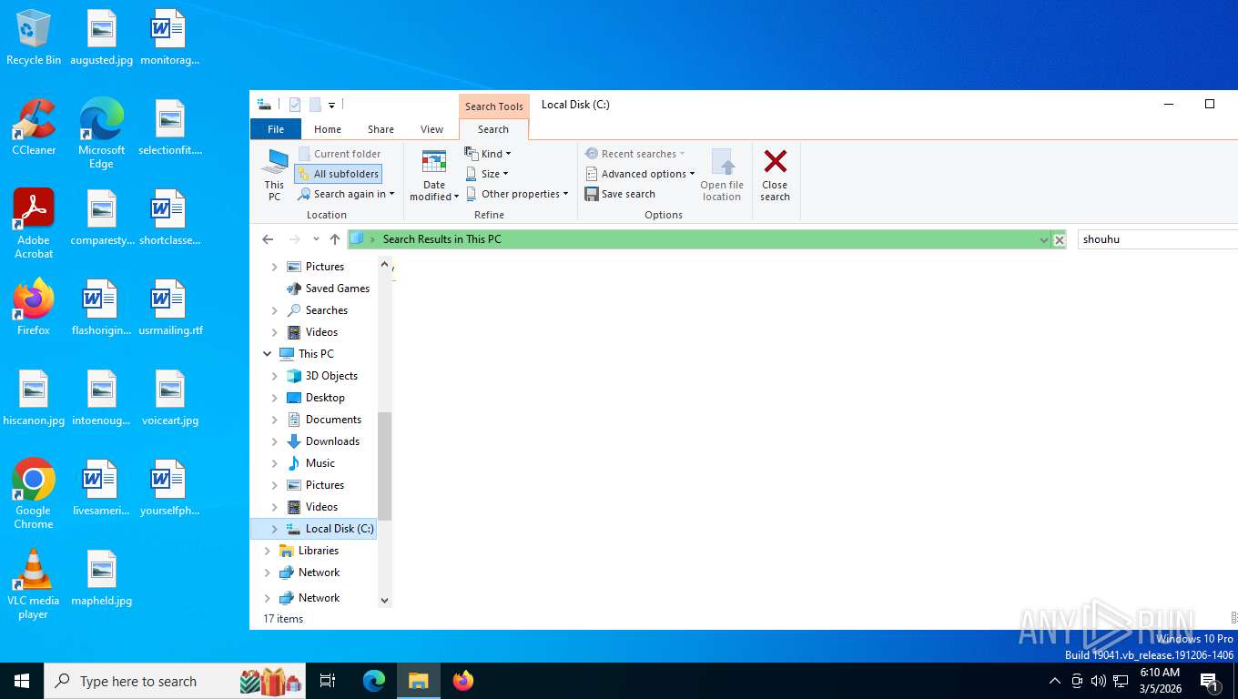Viewport: 1238px width, 699px height.
Task: Open the Recycle Bin on desktop
Action: click(x=34, y=37)
